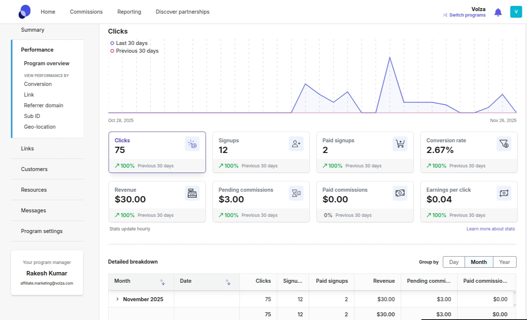Open Discover partnerships in top navigation

click(182, 12)
